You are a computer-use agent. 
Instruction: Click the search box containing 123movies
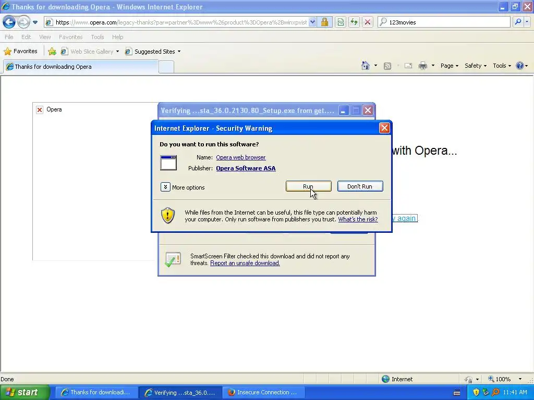pos(444,22)
